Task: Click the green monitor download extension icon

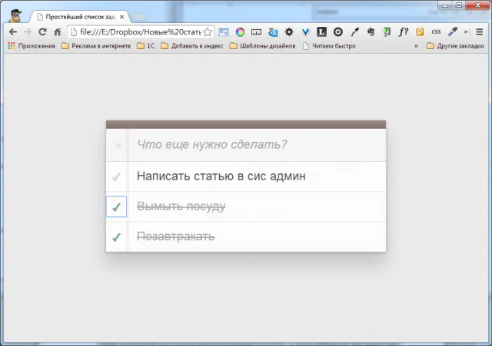Action: click(x=387, y=32)
